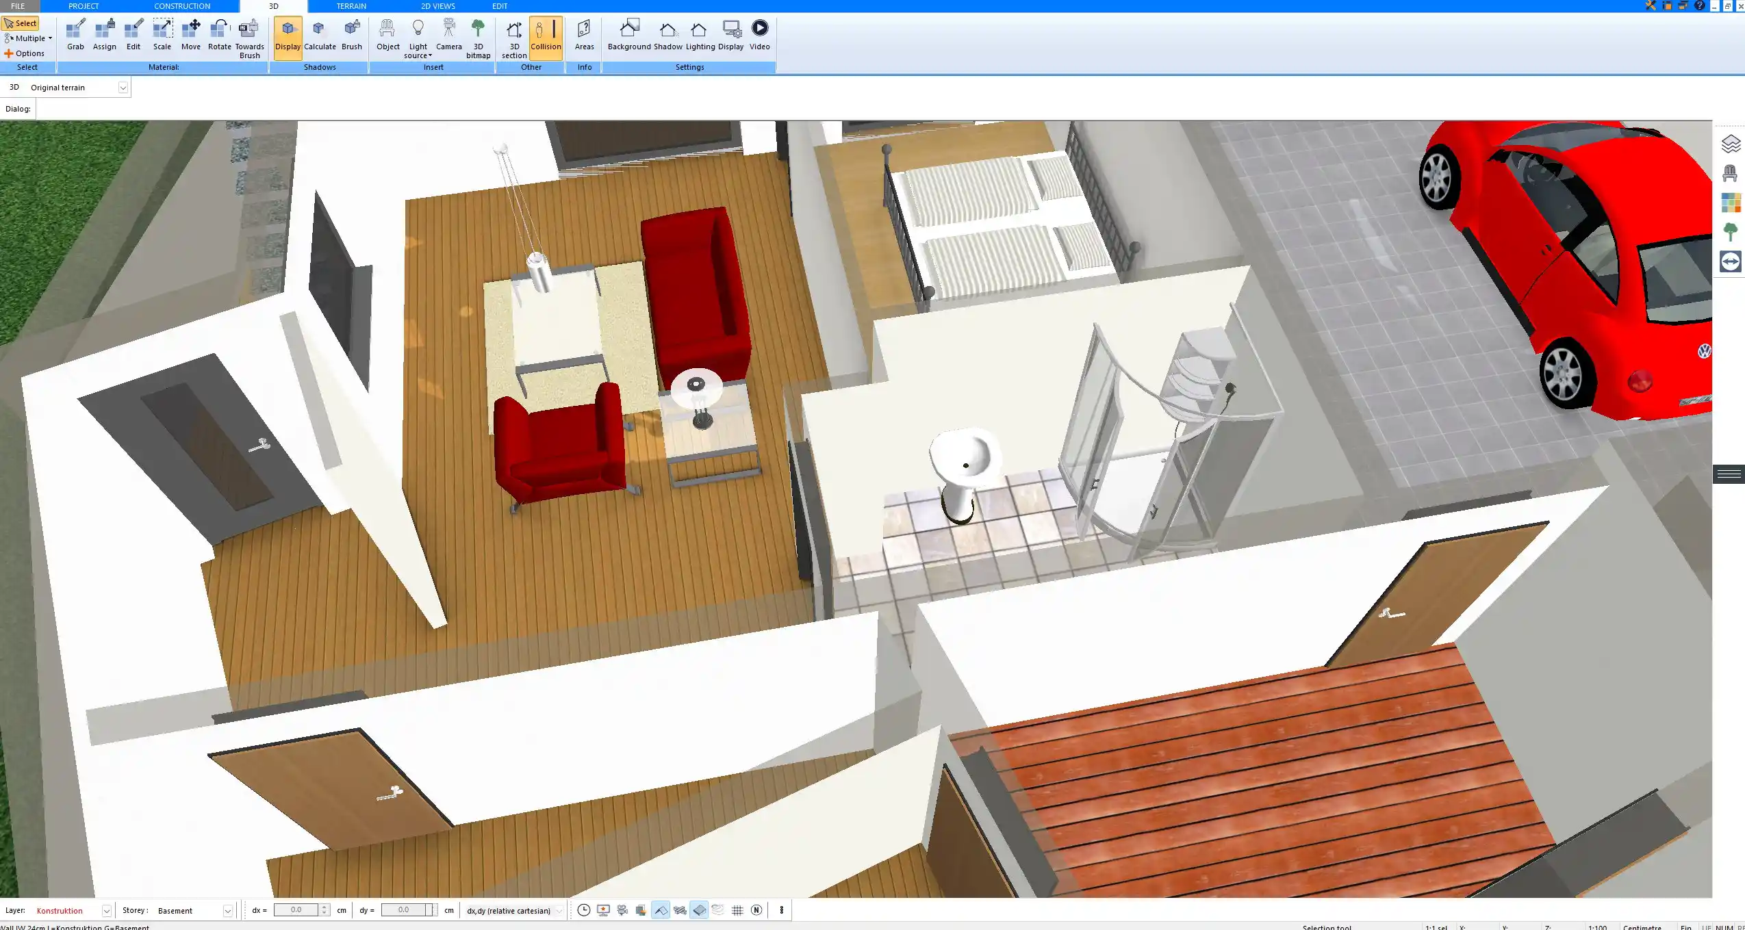This screenshot has width=1745, height=930.
Task: Open the FILE menu
Action: [x=18, y=6]
